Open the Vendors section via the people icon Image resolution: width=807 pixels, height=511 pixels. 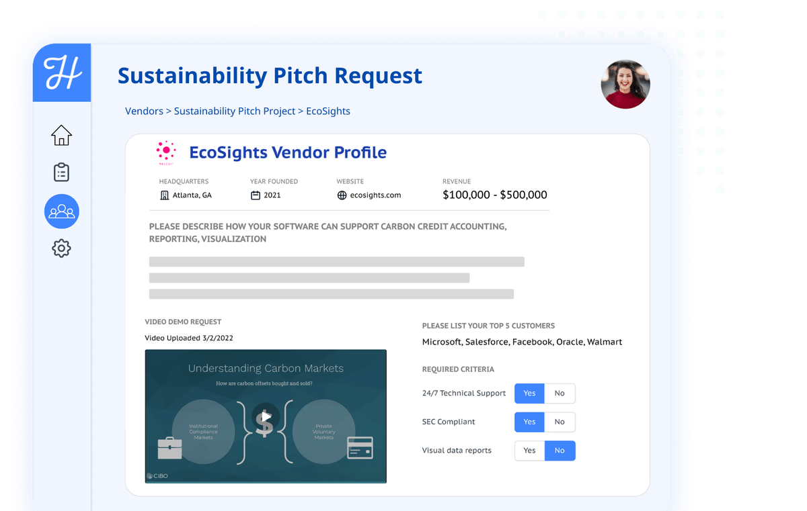(x=61, y=212)
